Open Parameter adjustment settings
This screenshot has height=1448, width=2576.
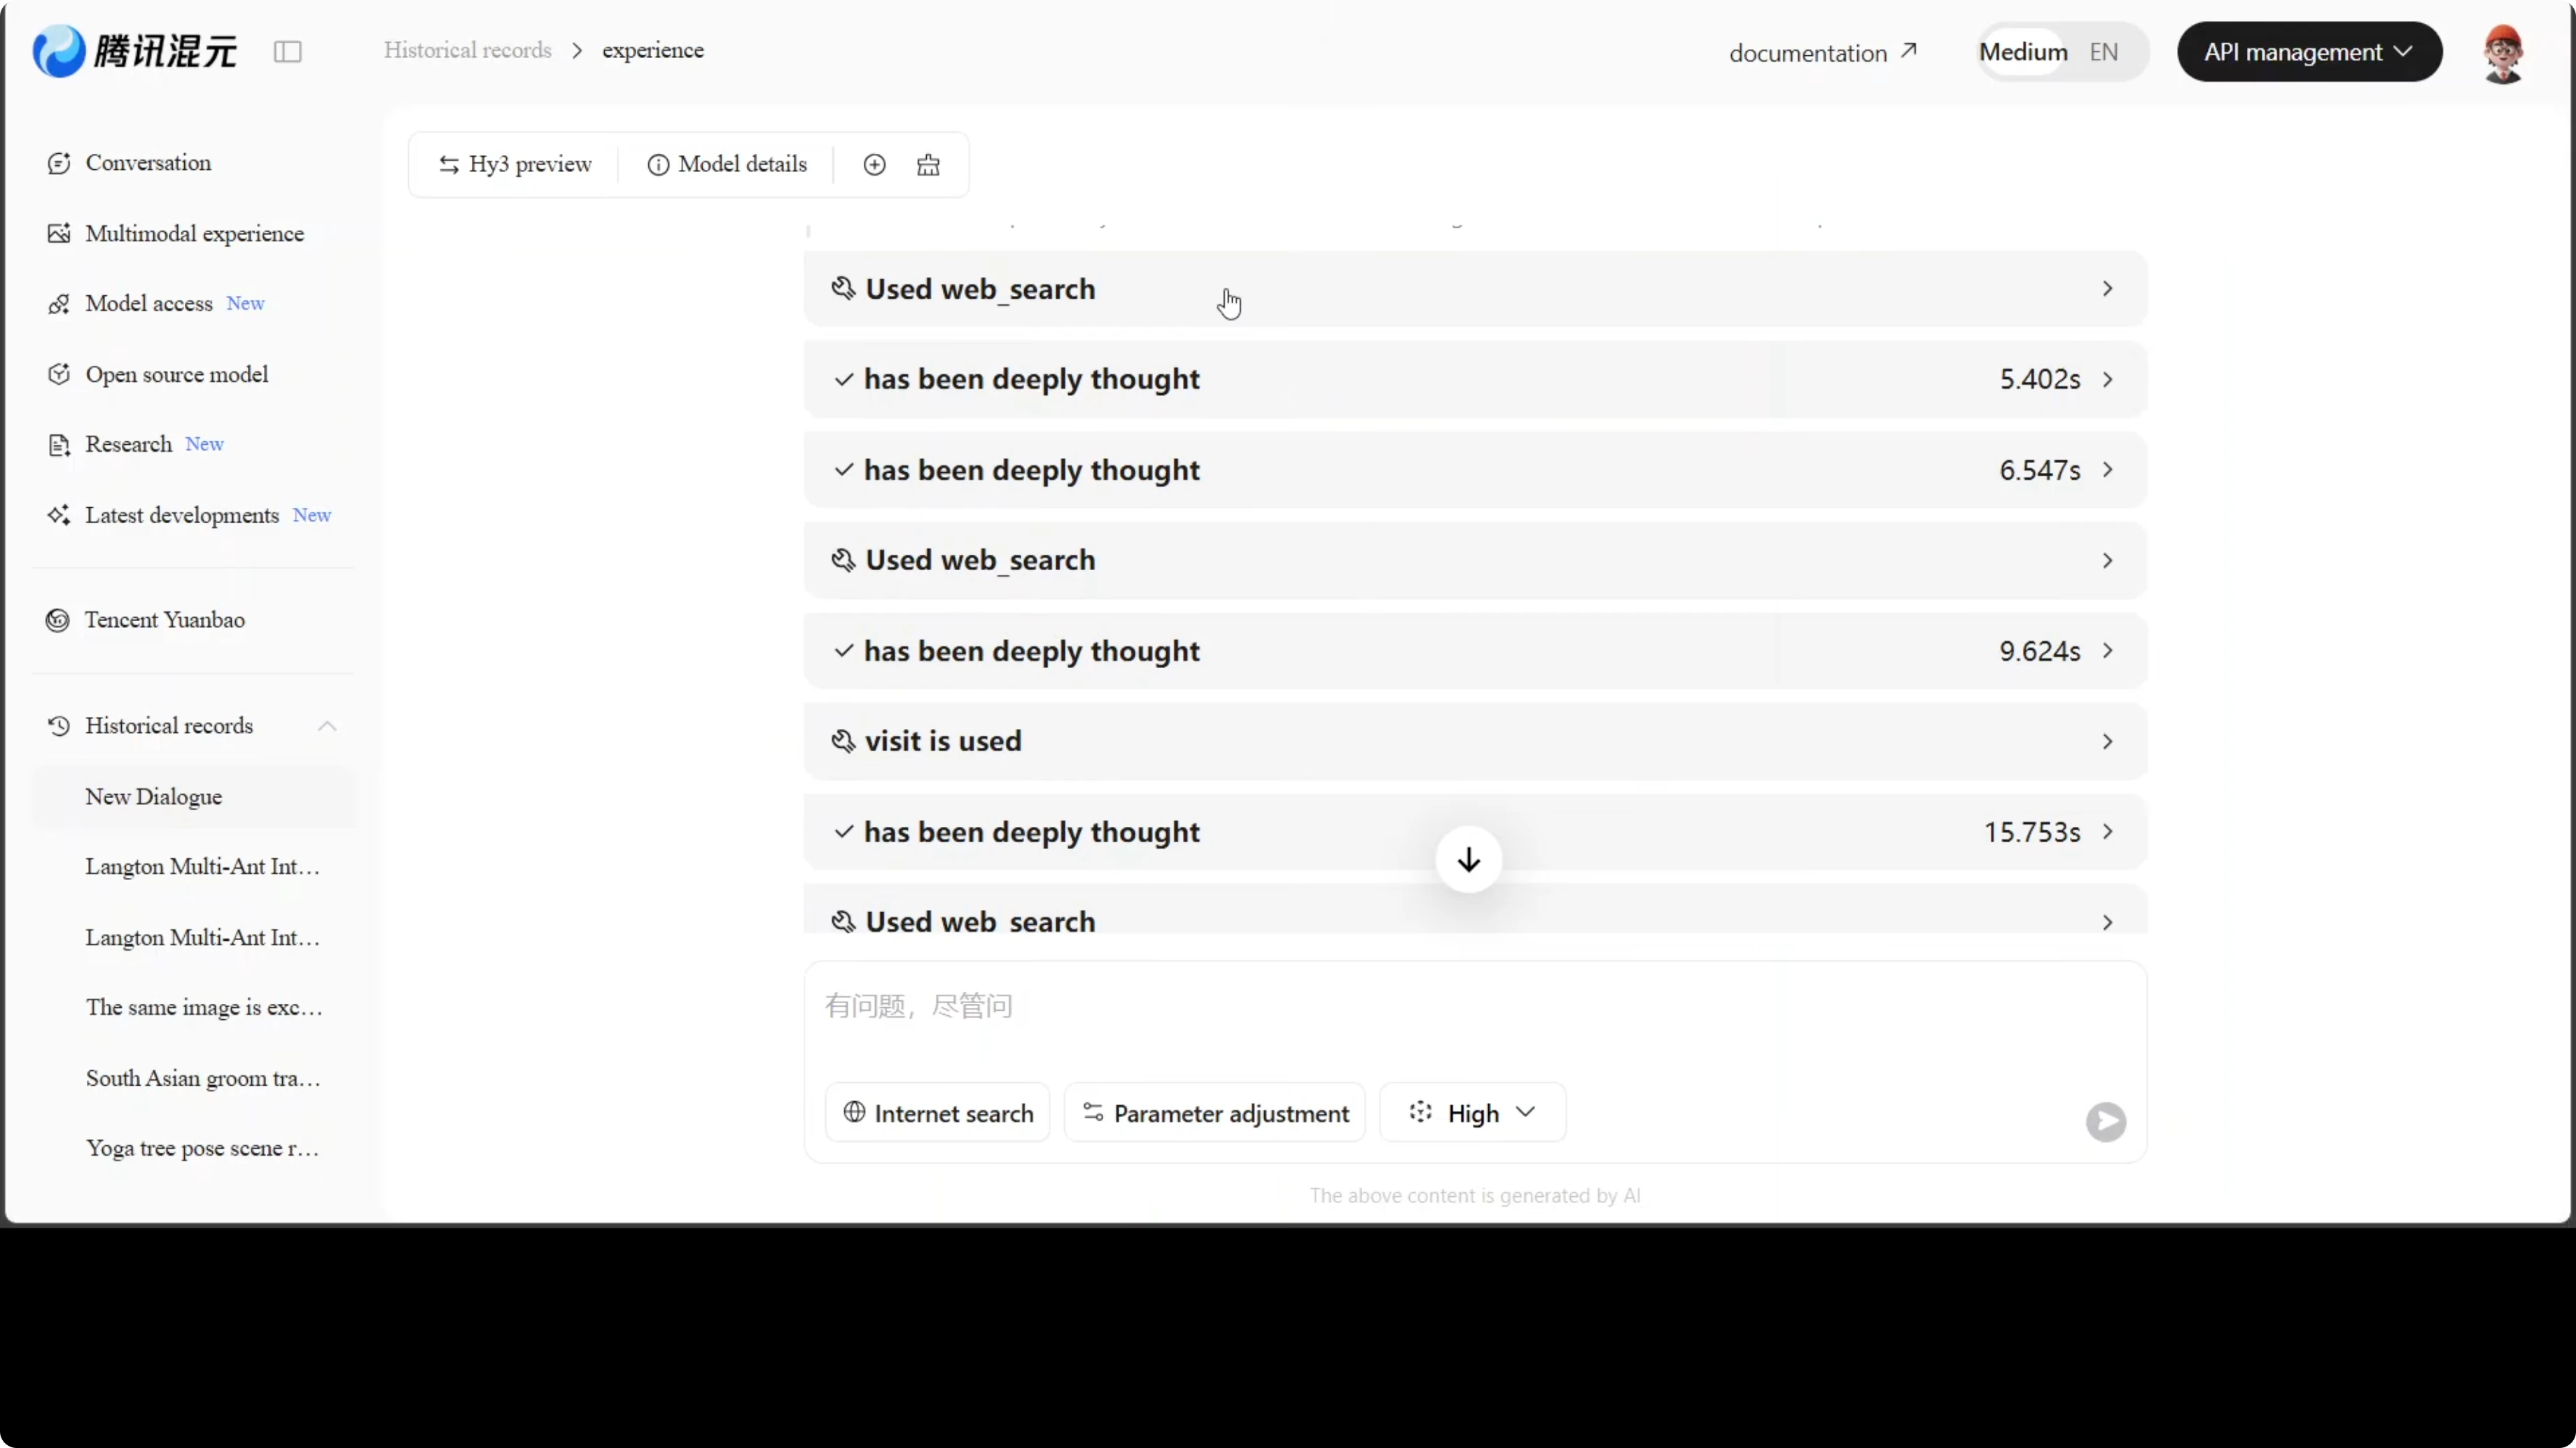click(1215, 1113)
